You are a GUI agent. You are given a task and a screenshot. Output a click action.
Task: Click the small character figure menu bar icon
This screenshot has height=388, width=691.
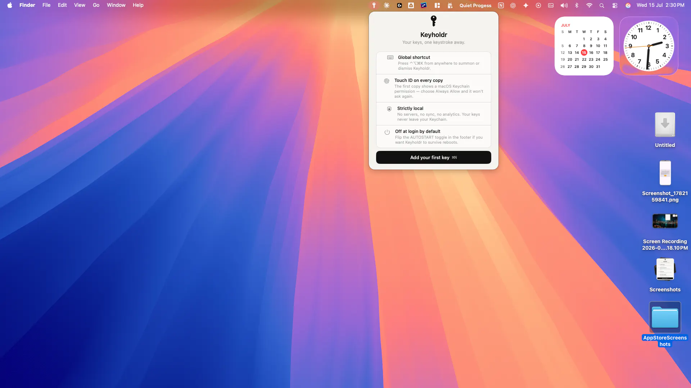pyautogui.click(x=450, y=5)
